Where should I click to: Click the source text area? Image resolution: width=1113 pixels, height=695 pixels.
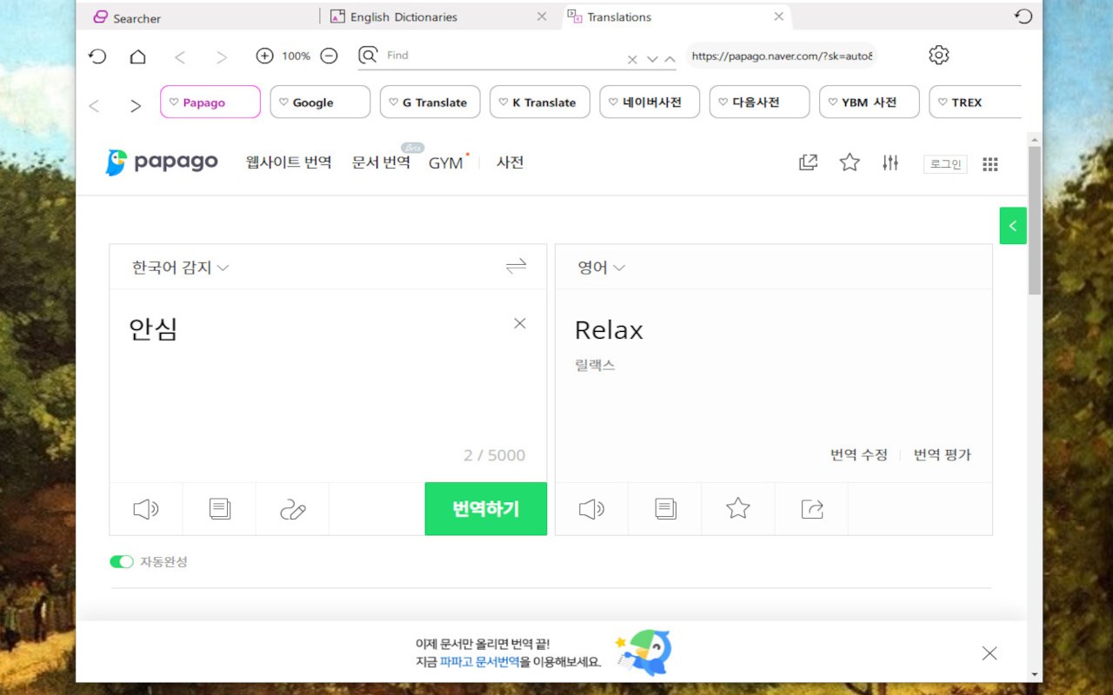click(x=328, y=386)
